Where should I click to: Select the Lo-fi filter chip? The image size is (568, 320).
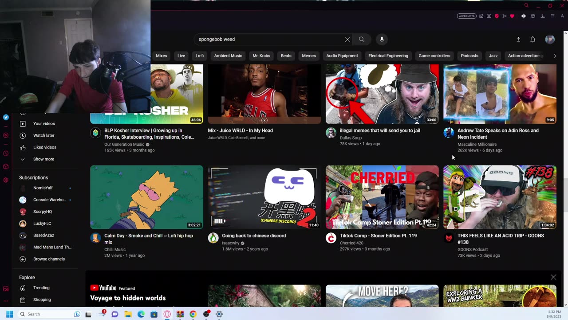pos(200,56)
